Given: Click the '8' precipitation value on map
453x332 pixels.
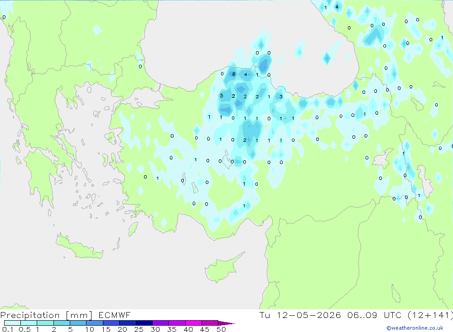Looking at the screenshot, I should (x=234, y=74).
